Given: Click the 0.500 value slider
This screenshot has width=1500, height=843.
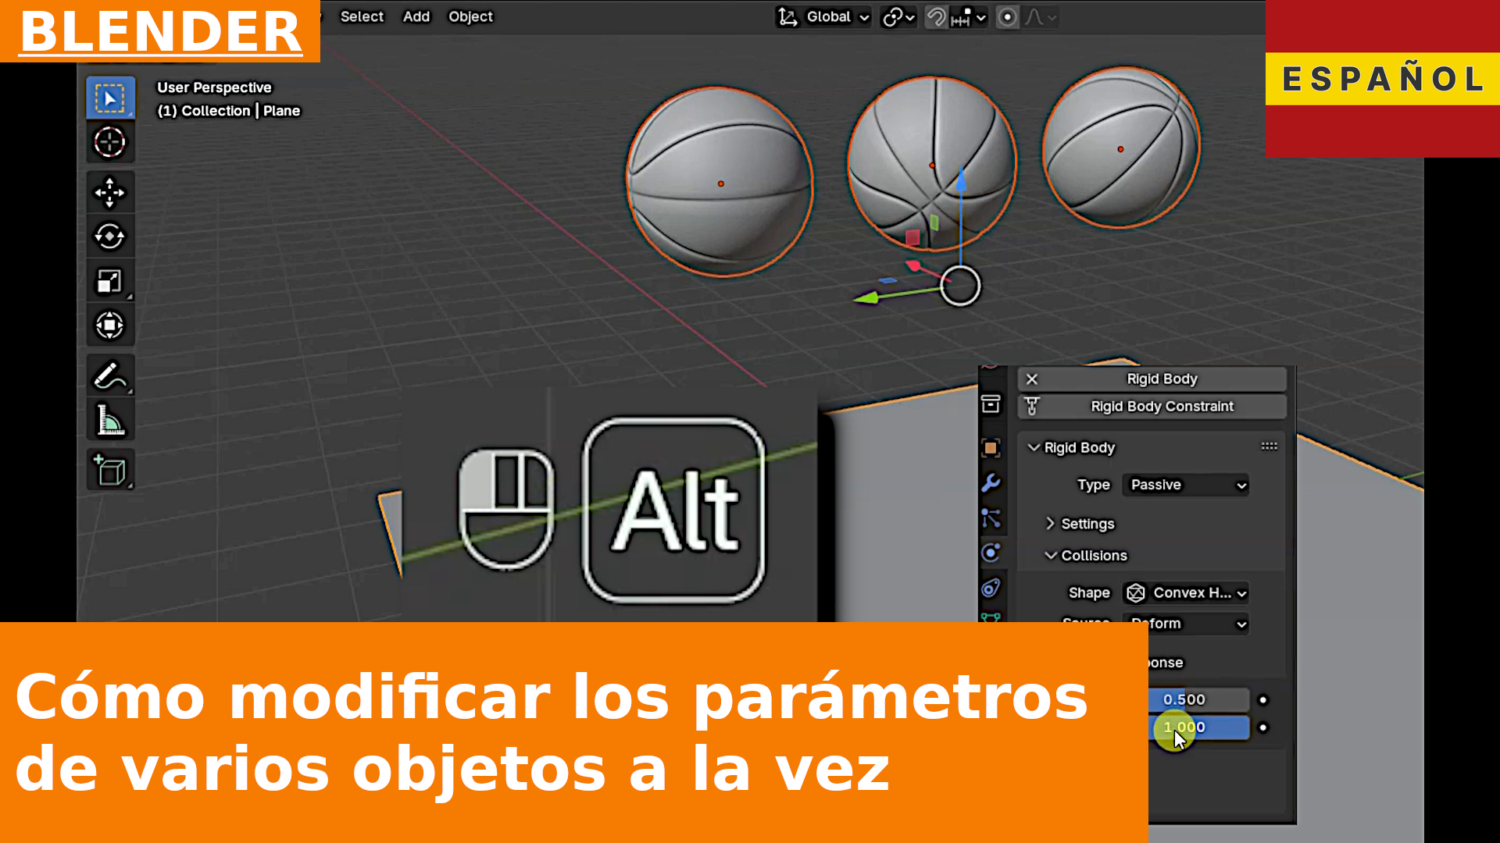Looking at the screenshot, I should [1198, 699].
